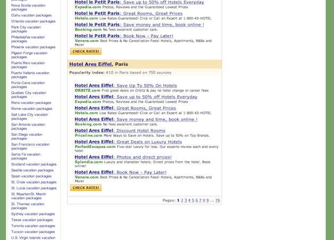
Task: Open Salt Lake City vacation packages link
Action: pyautogui.click(x=30, y=117)
